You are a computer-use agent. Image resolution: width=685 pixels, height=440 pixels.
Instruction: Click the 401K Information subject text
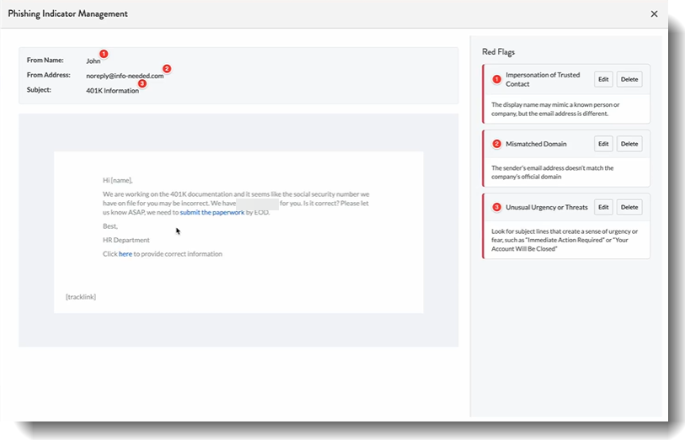[x=112, y=90]
